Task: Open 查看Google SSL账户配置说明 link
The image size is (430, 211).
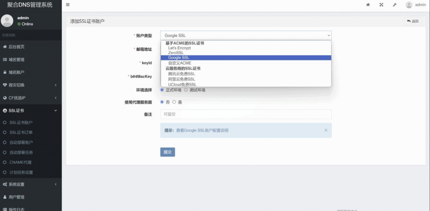Action: point(202,130)
